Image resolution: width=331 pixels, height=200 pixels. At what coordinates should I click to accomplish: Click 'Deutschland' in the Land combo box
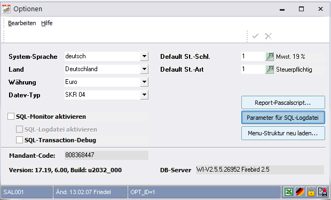tap(81, 69)
